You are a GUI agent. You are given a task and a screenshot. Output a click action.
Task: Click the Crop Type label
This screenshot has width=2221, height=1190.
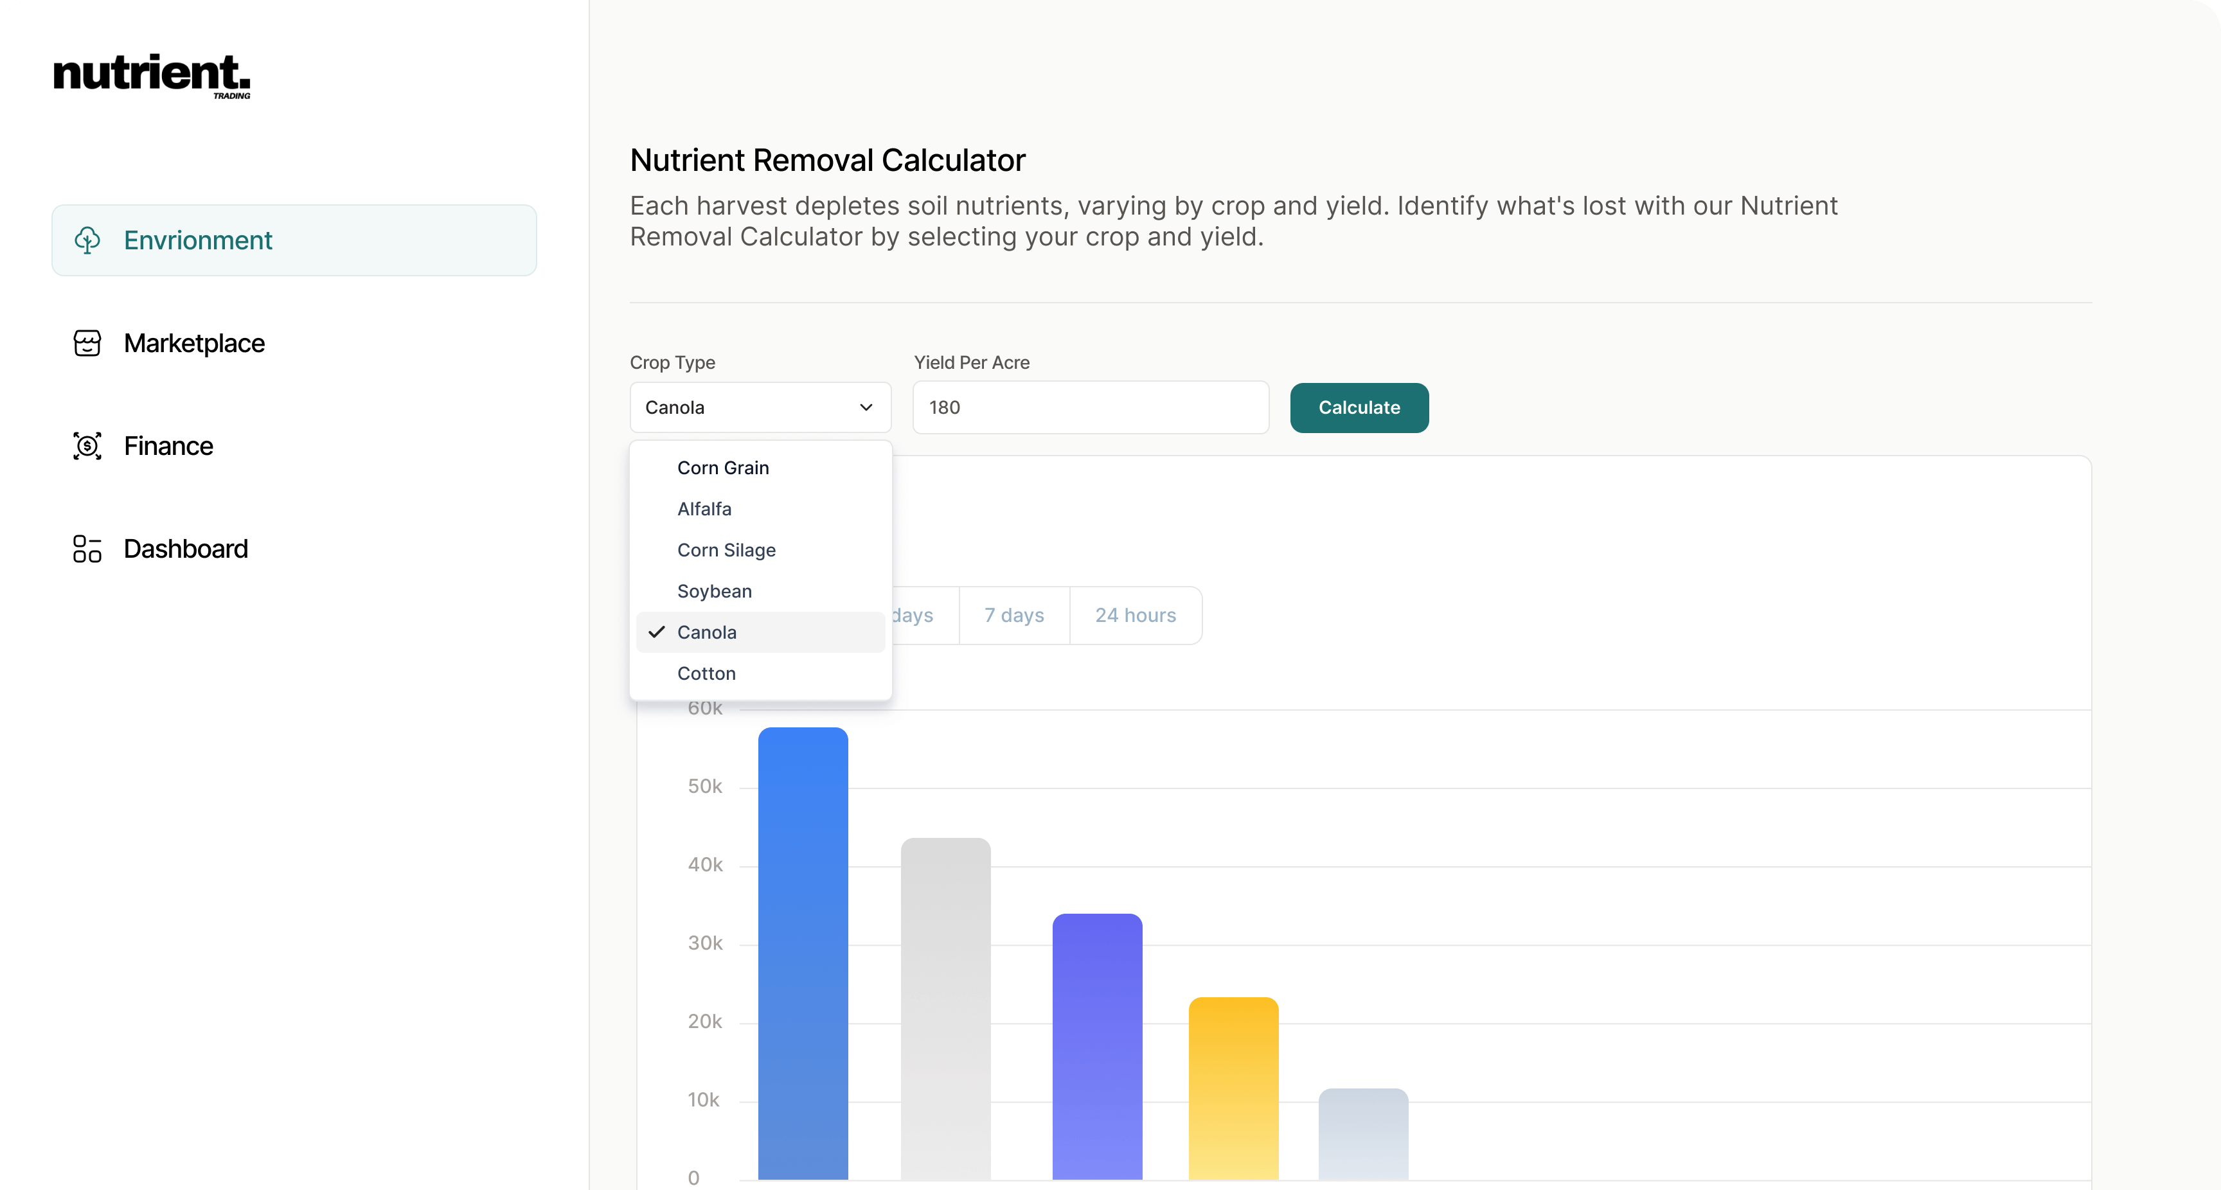point(672,363)
